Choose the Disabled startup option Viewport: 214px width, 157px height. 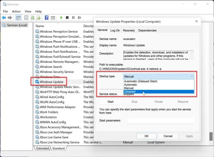pyautogui.click(x=159, y=92)
